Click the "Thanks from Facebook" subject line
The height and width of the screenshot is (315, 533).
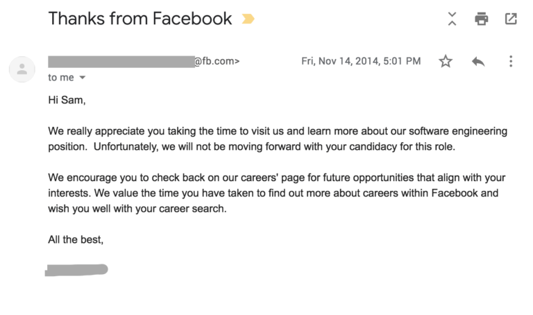[140, 18]
